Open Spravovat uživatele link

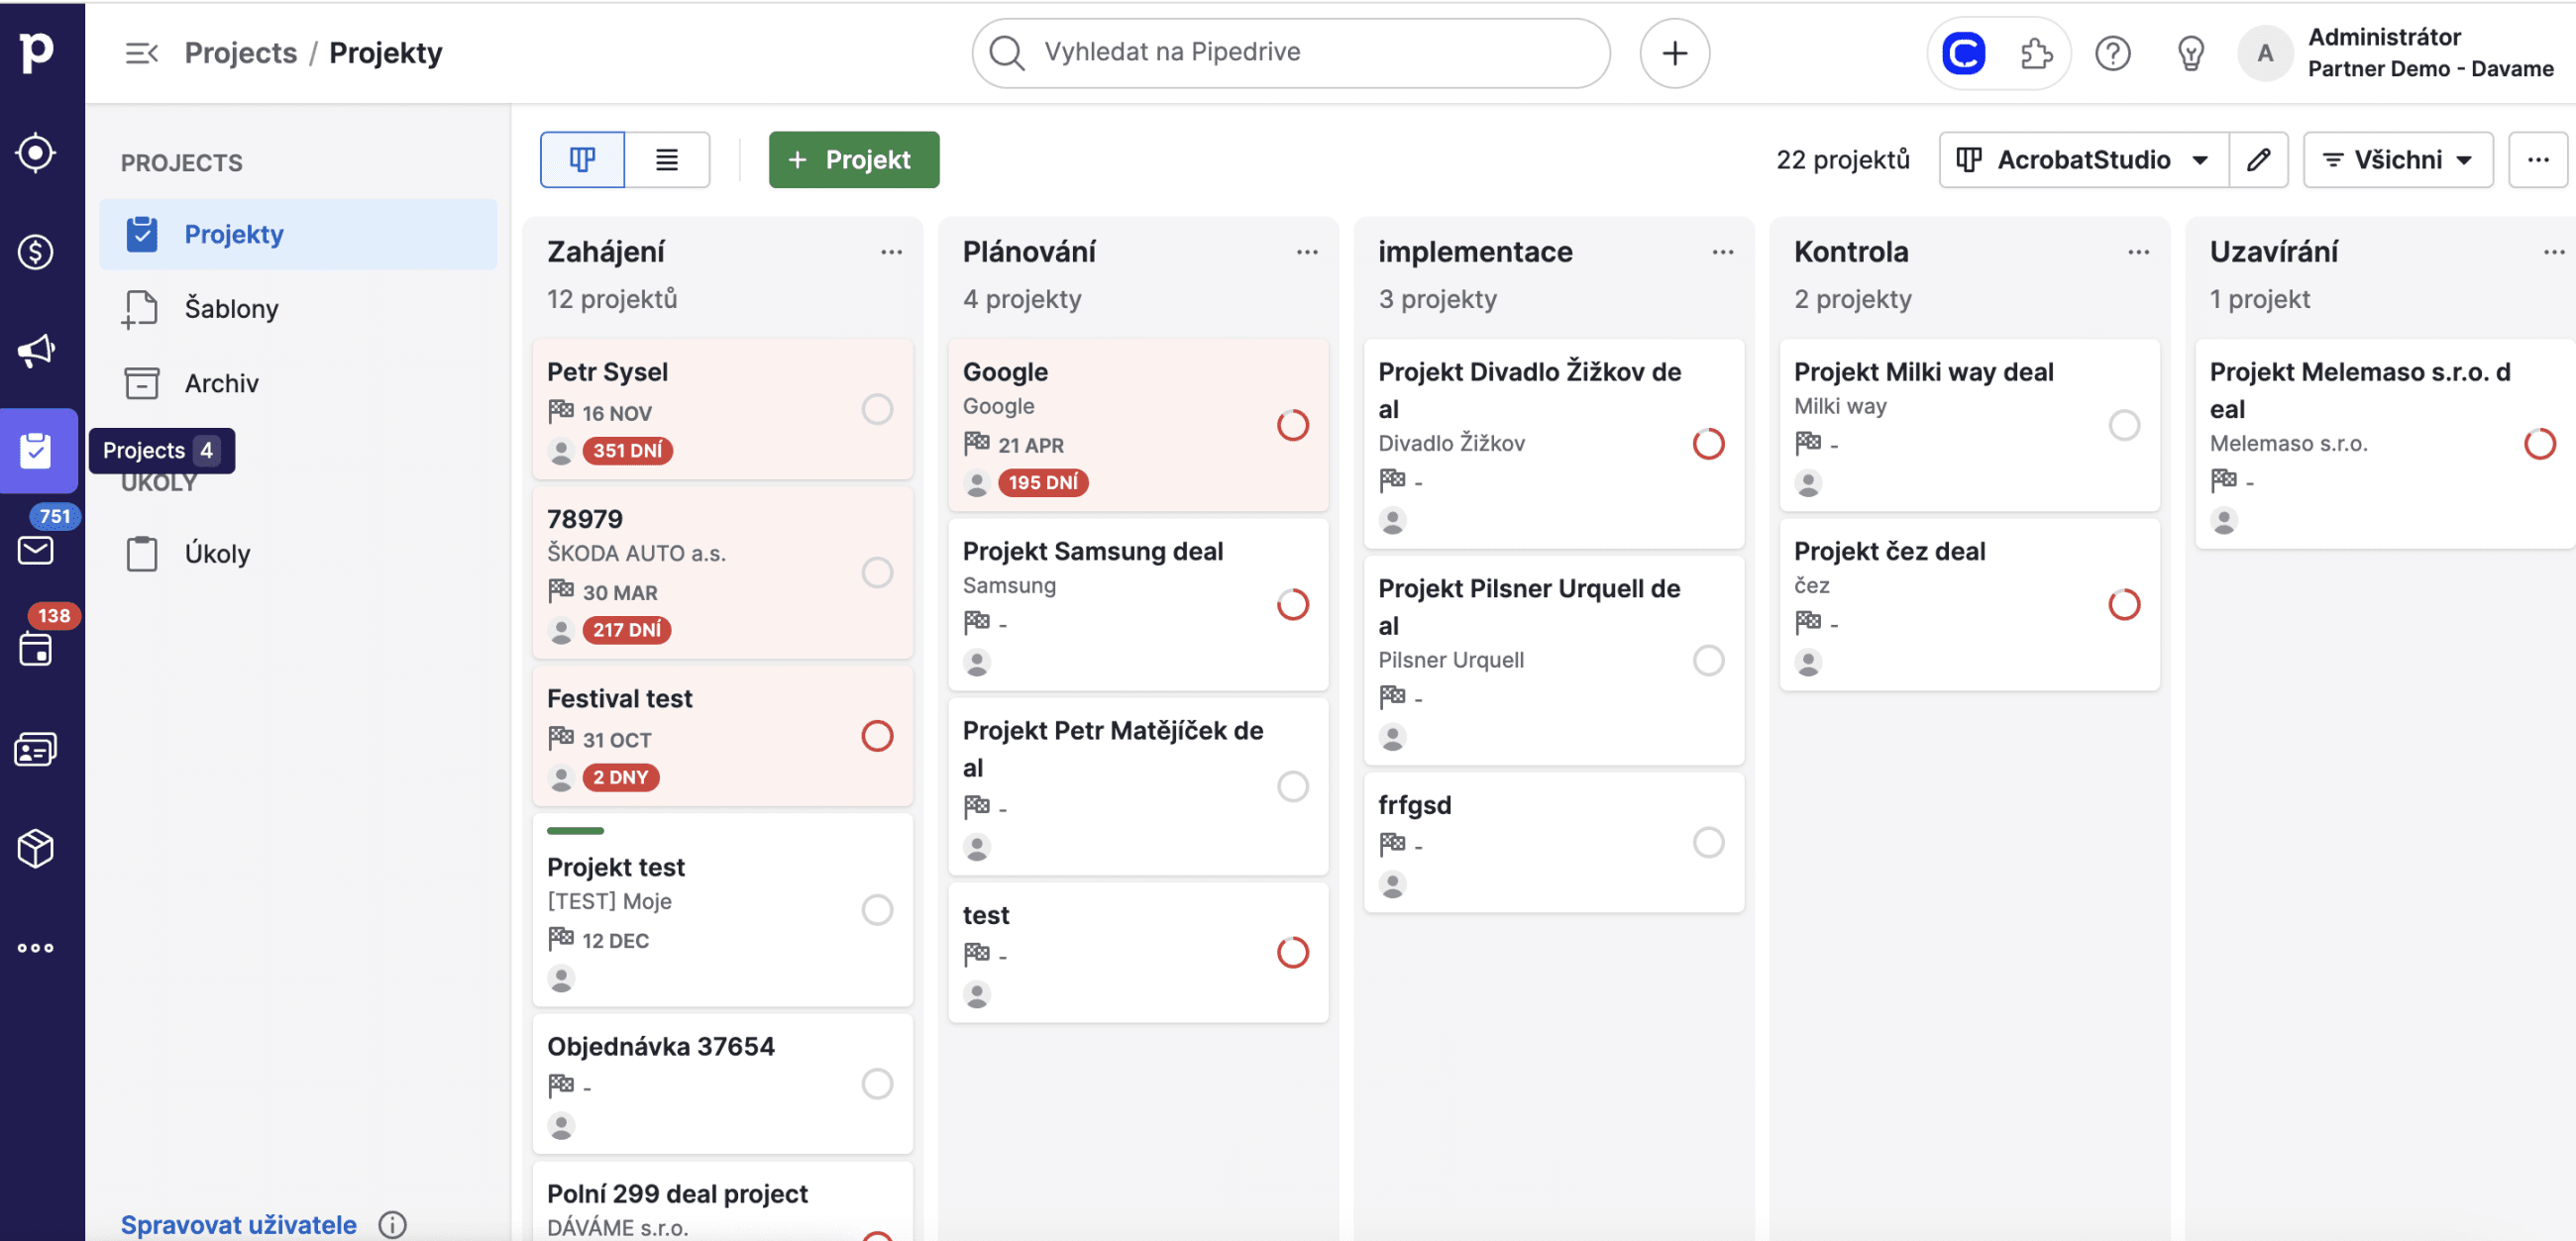238,1224
